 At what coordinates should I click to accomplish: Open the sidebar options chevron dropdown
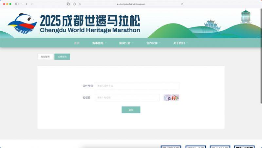(21, 4)
